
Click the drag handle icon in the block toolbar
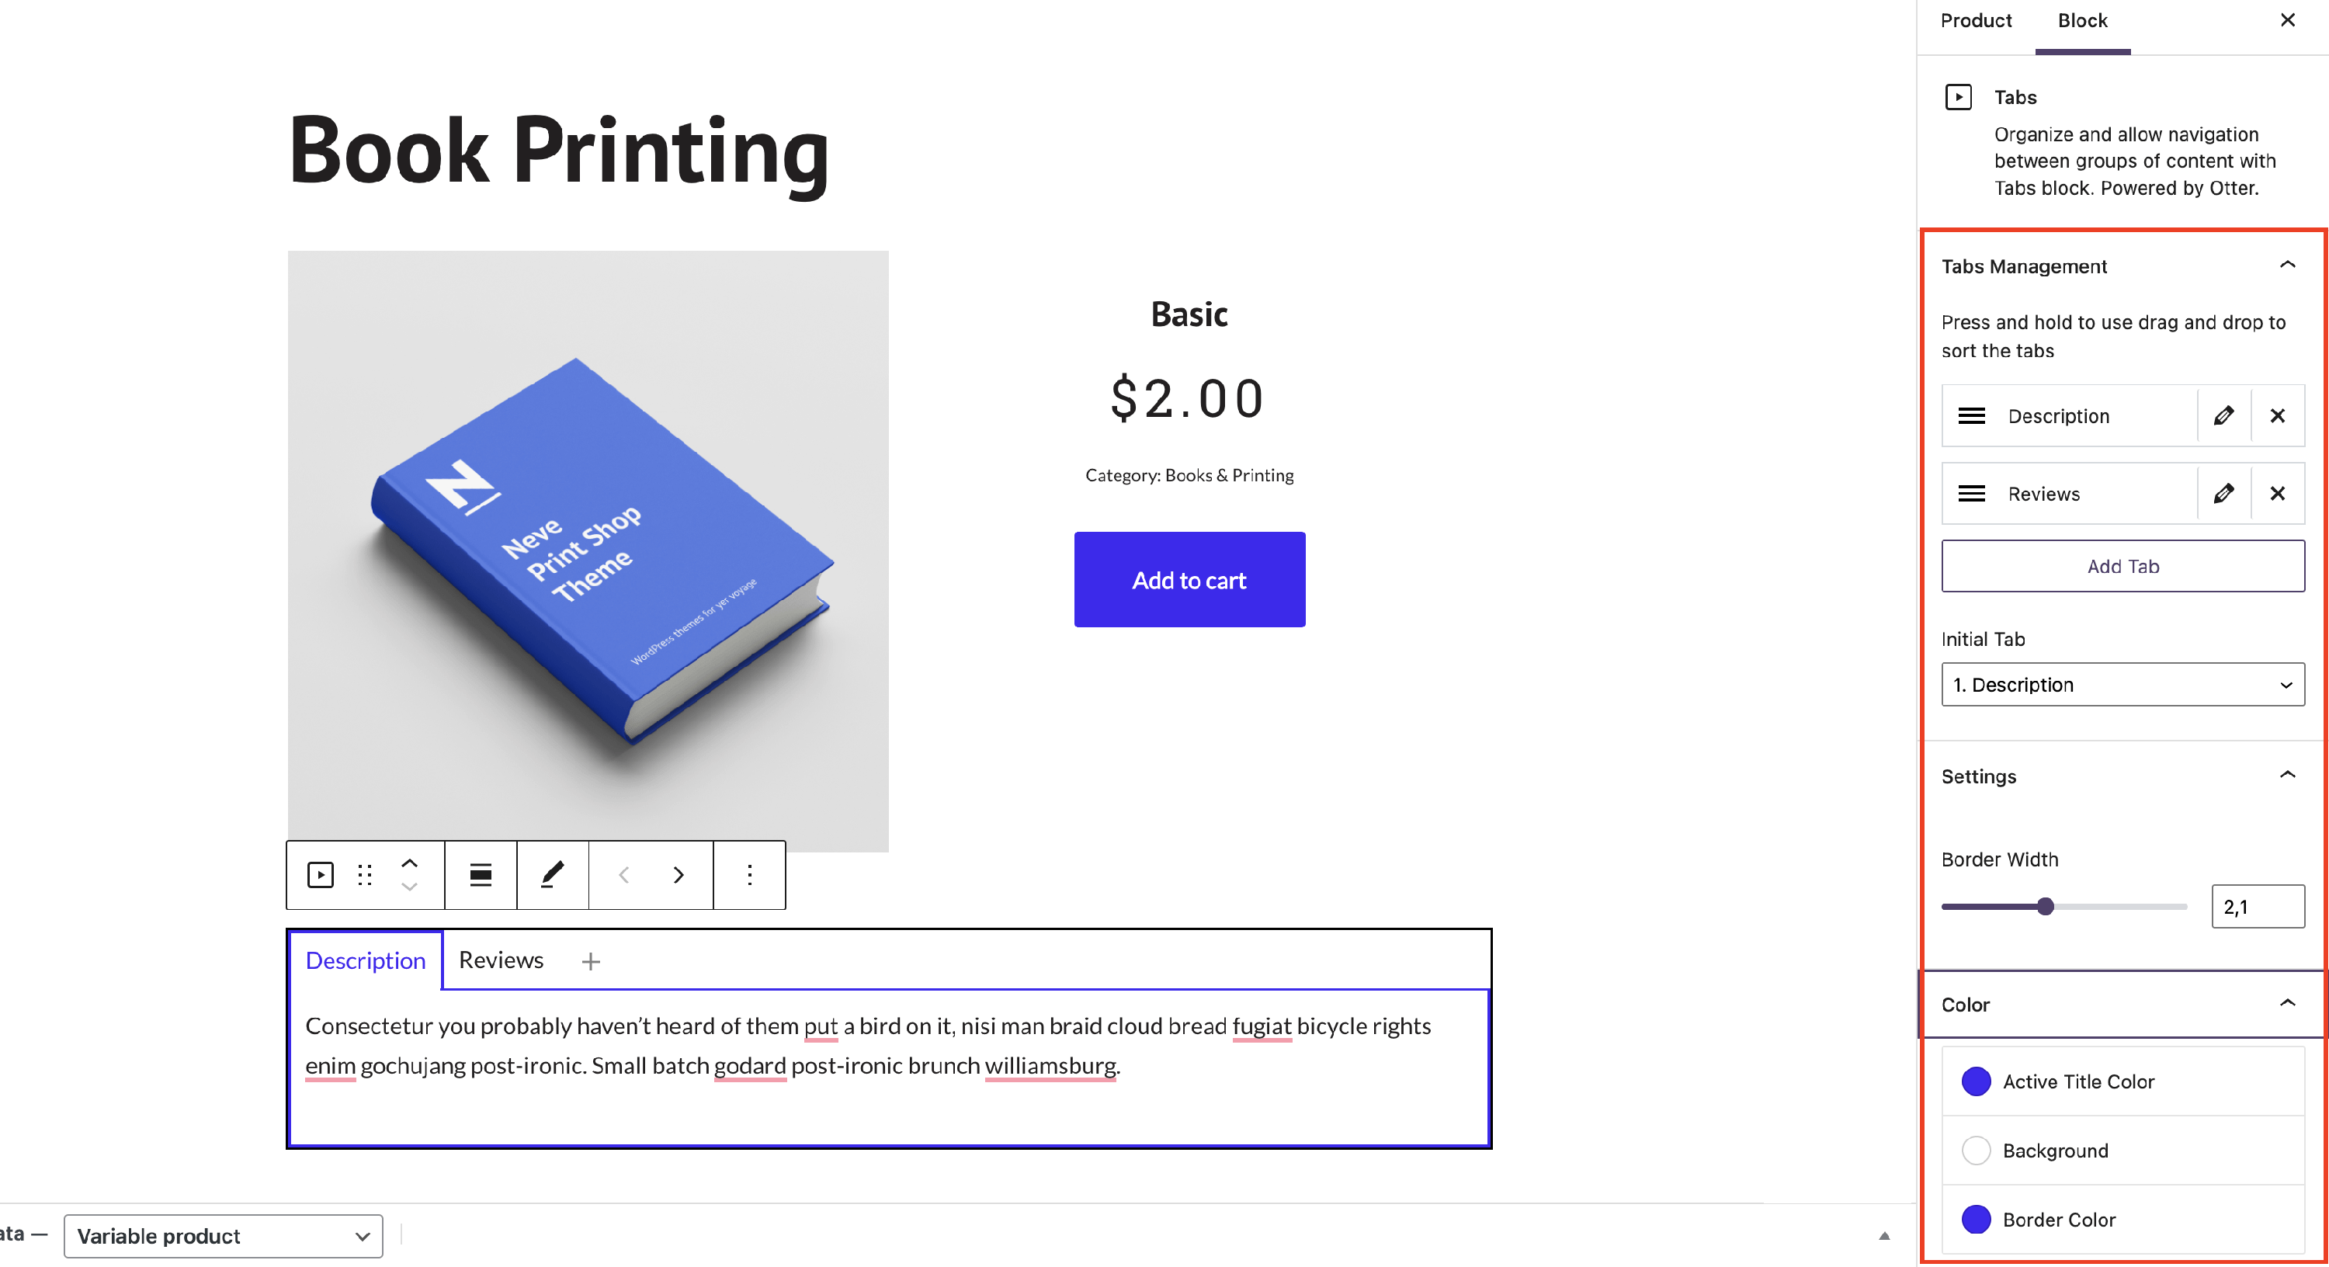(364, 874)
